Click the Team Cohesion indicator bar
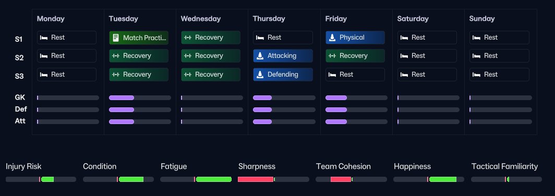The height and width of the screenshot is (196, 555). pos(351,179)
